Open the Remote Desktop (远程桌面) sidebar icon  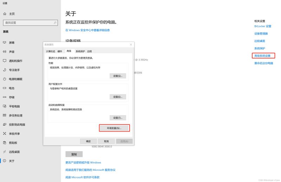pyautogui.click(x=5, y=152)
